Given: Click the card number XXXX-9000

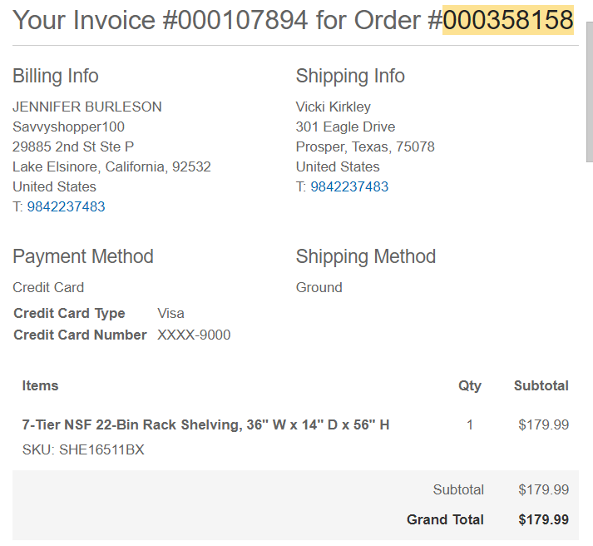Looking at the screenshot, I should [194, 335].
